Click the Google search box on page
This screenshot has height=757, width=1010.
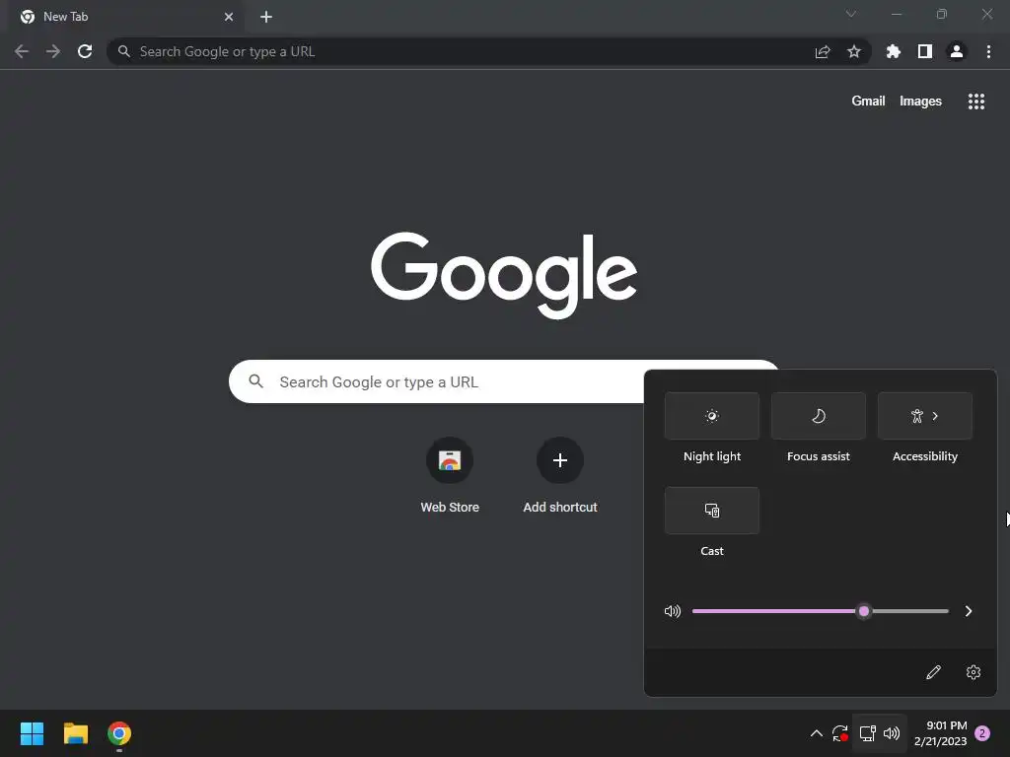[436, 381]
